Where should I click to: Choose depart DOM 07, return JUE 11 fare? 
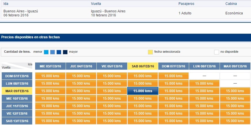pos(174,106)
